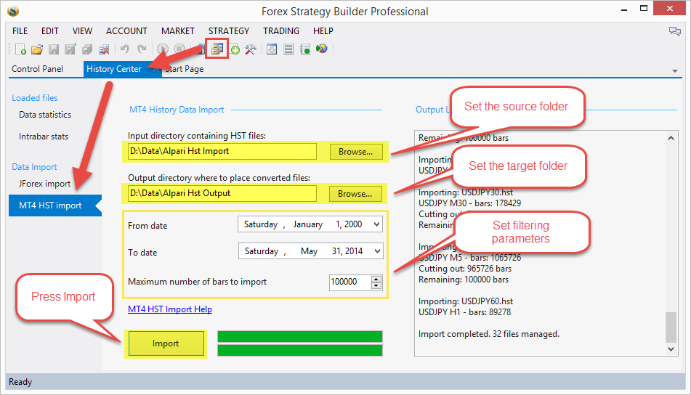Switch to the Control Panel tab
The width and height of the screenshot is (691, 395).
(x=38, y=69)
